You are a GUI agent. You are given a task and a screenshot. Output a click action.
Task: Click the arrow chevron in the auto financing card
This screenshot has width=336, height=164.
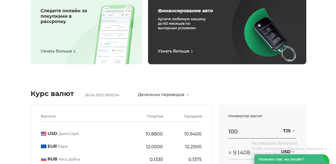[x=192, y=51]
